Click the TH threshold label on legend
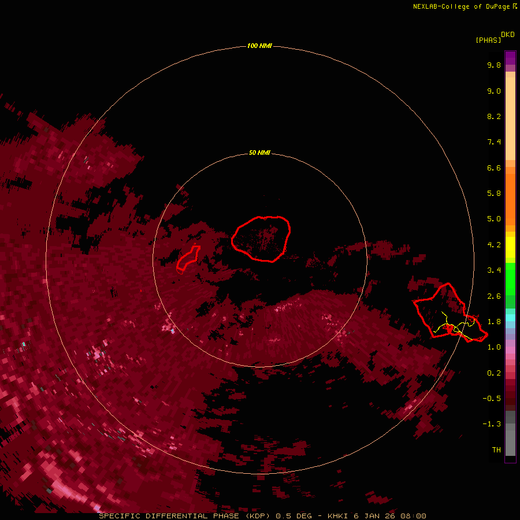The image size is (520, 520). [x=496, y=450]
